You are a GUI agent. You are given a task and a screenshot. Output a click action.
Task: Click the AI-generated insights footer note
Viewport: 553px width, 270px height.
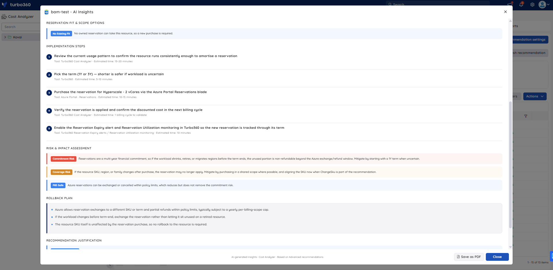[277, 257]
